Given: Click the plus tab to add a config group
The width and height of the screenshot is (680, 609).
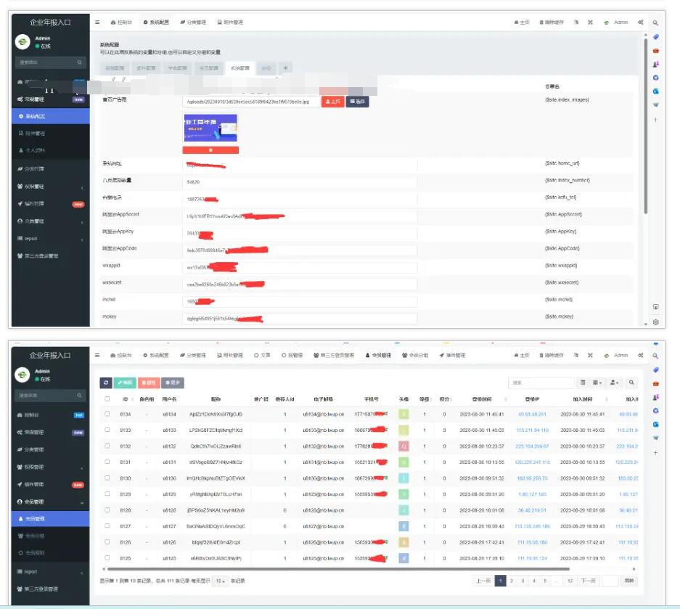Looking at the screenshot, I should (285, 68).
